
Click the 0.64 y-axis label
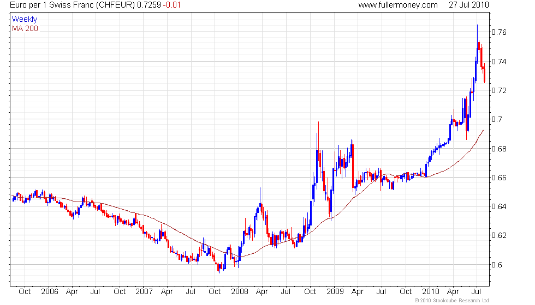point(499,206)
